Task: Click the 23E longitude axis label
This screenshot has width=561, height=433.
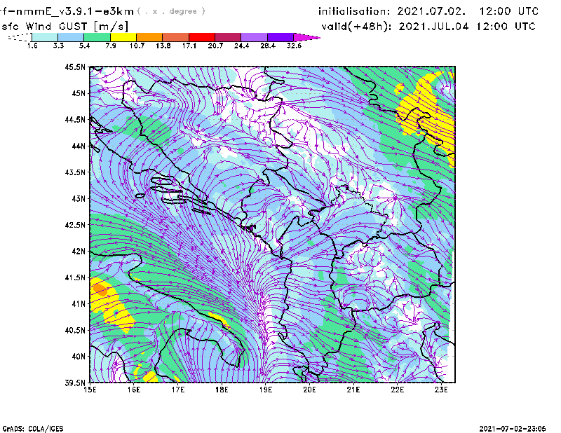Action: 441,390
